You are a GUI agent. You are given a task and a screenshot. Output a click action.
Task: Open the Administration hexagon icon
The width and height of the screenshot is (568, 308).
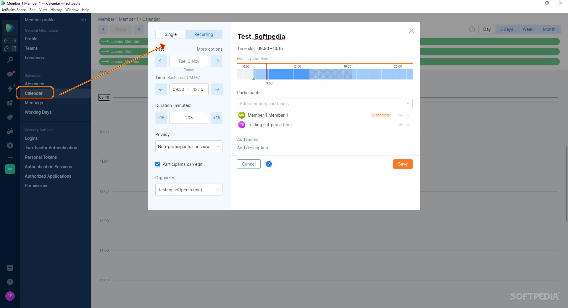[x=10, y=145]
